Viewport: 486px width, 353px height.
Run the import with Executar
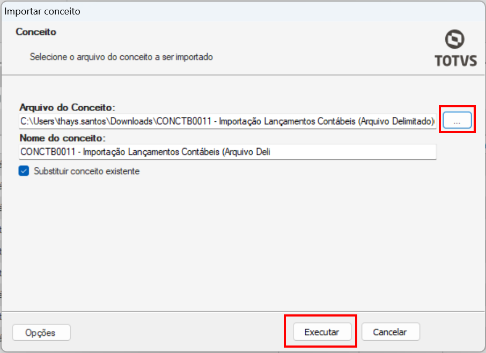[322, 332]
